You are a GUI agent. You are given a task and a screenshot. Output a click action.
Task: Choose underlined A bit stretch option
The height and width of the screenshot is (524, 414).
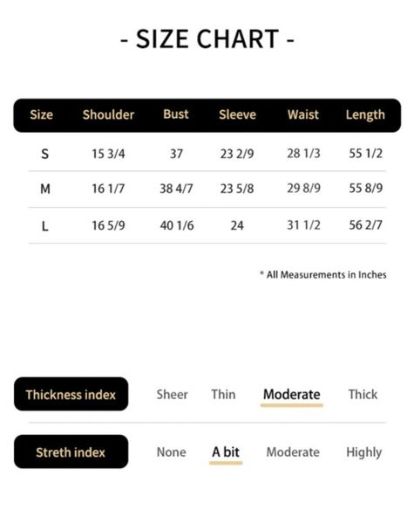click(226, 452)
